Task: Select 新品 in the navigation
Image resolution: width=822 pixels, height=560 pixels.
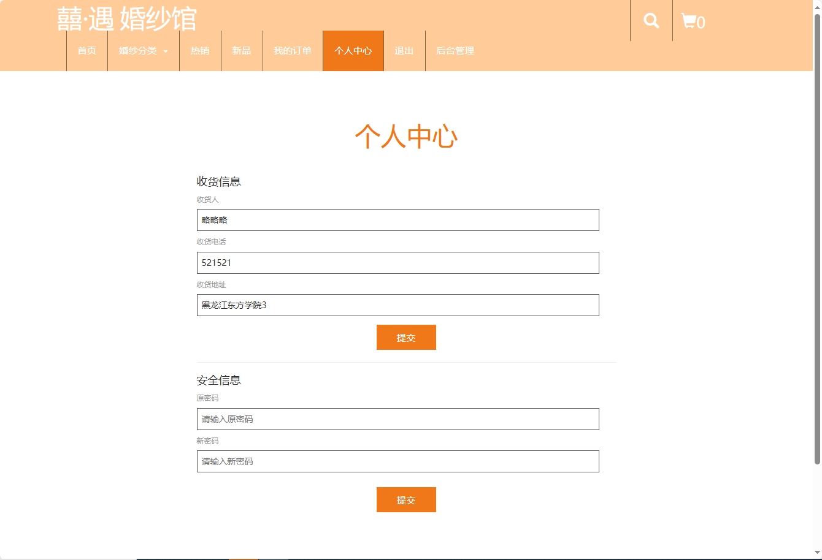Action: 242,51
